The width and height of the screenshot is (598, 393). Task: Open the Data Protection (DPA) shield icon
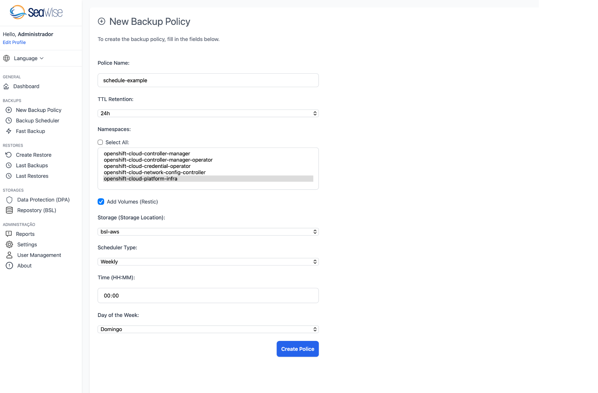[x=9, y=200]
